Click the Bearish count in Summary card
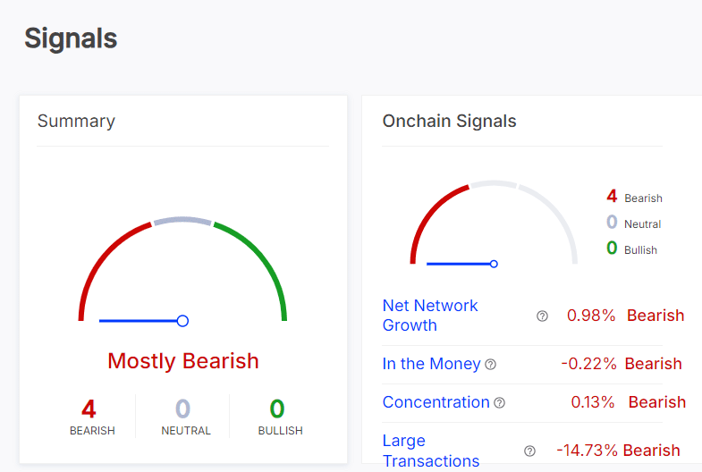The height and width of the screenshot is (472, 702). click(x=89, y=409)
